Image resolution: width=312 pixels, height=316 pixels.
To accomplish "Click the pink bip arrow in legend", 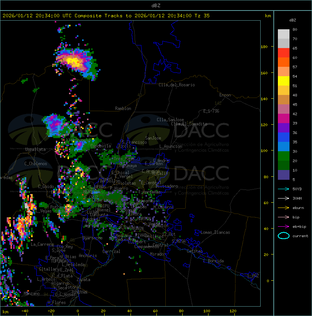I will 283,217.
